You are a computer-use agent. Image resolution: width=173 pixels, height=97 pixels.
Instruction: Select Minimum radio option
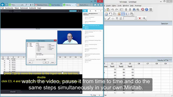37,48
